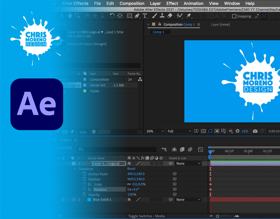Open the show channel RGB icon
280x219 pixels.
point(231,131)
